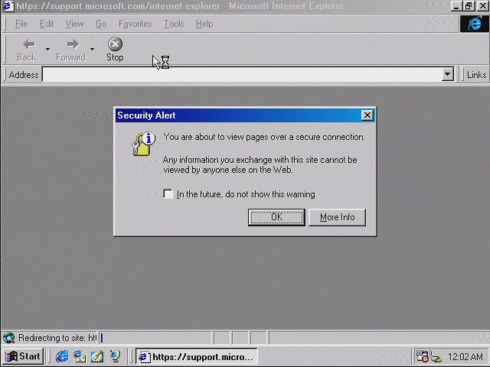Screen dimensions: 490x367
Task: Launch Outlook Express from quick launch
Action: pos(80,356)
